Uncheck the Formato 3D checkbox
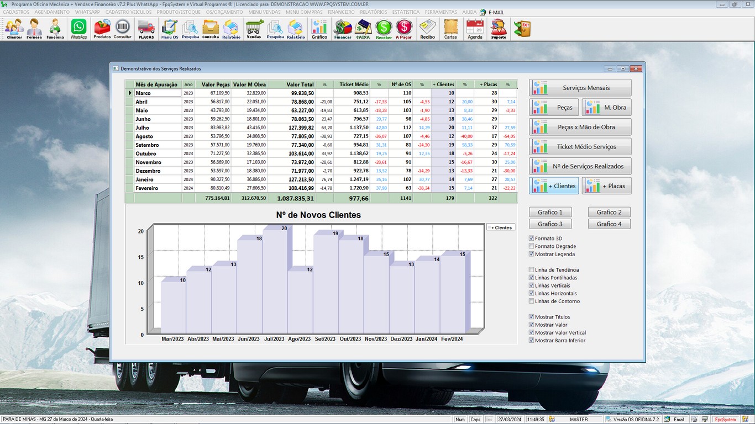 [532, 239]
